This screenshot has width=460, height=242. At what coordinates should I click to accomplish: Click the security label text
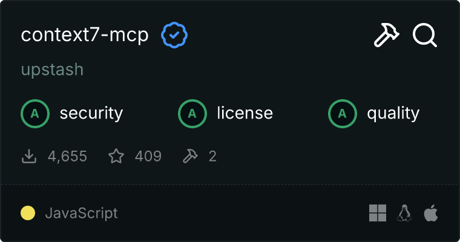coord(91,114)
